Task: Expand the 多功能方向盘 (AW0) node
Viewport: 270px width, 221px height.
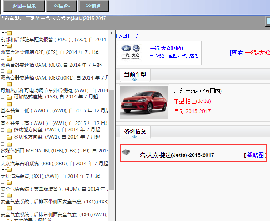Action: pos(3,130)
